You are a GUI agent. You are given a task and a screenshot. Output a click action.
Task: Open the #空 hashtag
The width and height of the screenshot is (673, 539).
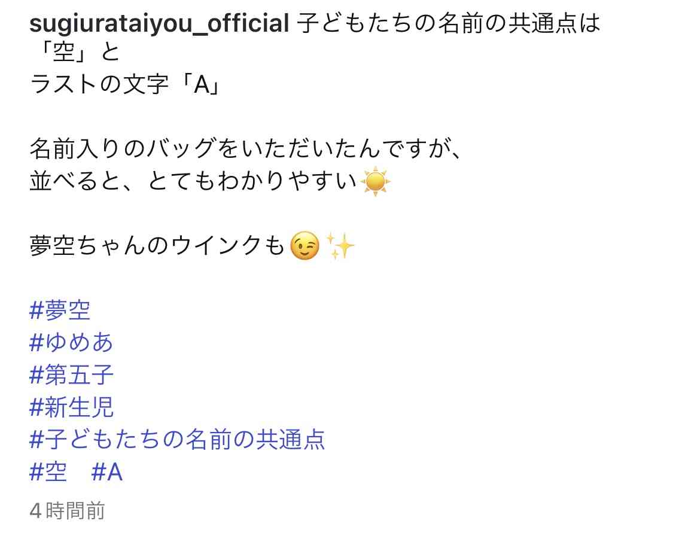(48, 472)
